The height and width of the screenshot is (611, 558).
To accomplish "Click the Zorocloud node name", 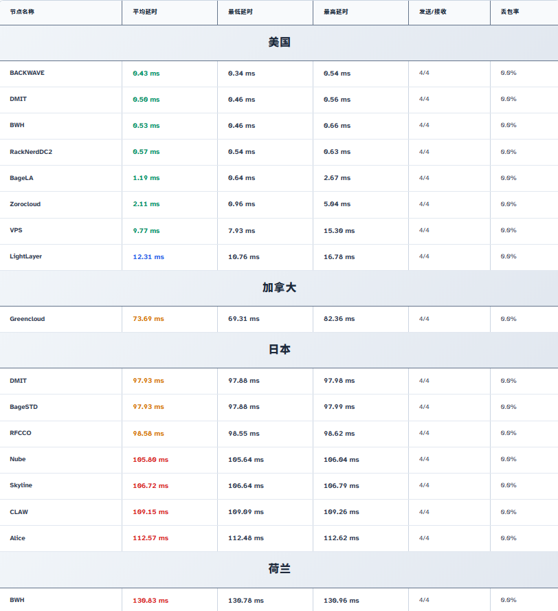I will 26,204.
